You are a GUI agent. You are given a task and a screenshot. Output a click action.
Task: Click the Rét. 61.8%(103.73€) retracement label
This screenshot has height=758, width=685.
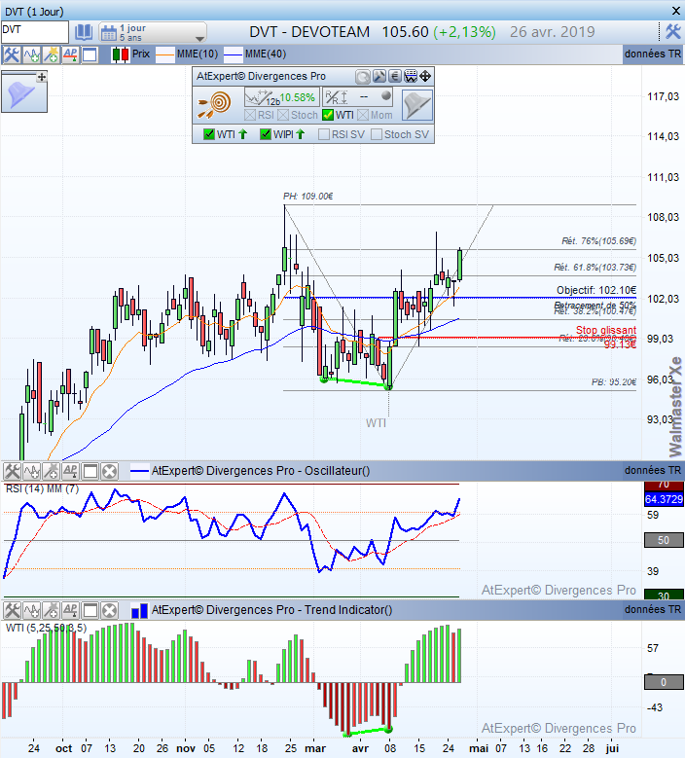(595, 268)
